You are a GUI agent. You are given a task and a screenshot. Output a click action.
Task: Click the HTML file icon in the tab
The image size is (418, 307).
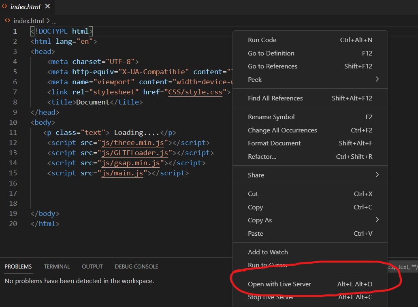point(4,6)
